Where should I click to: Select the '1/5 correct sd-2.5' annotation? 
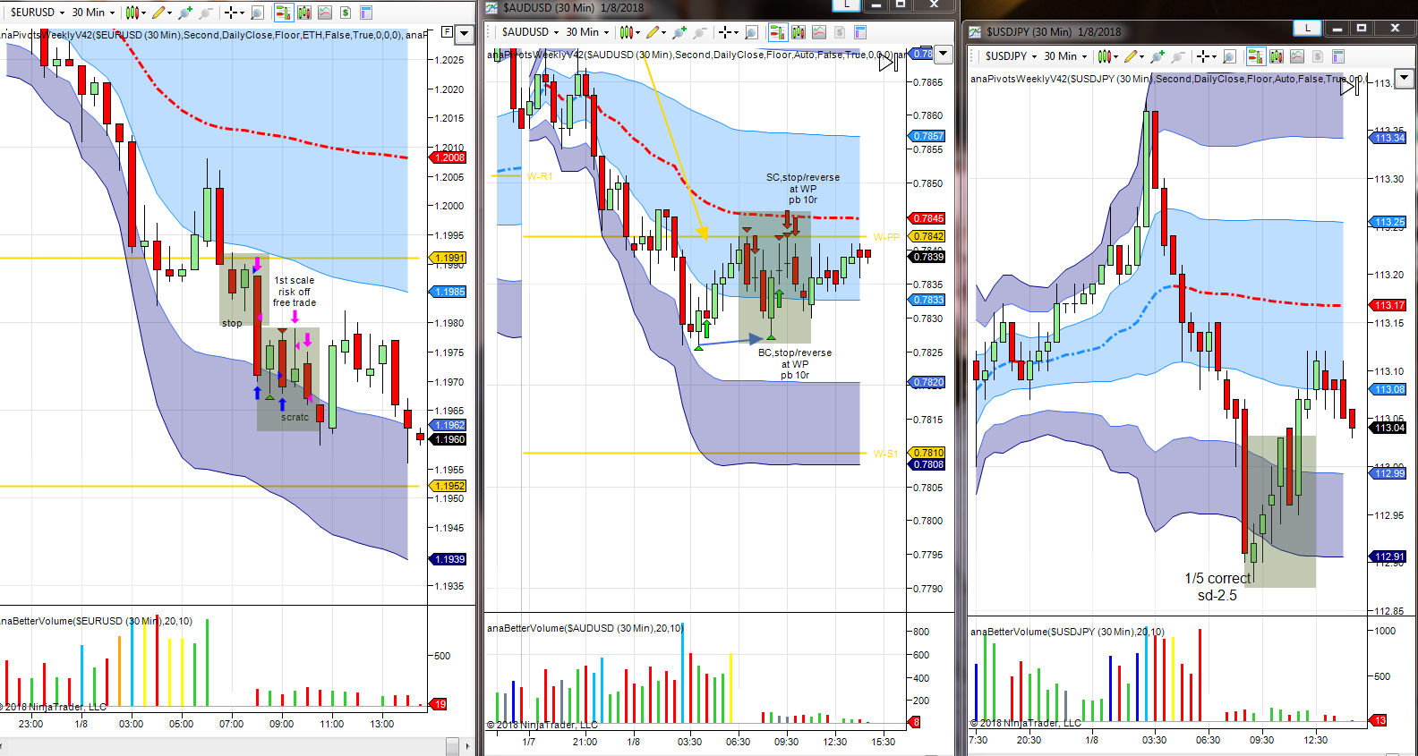click(x=1217, y=587)
